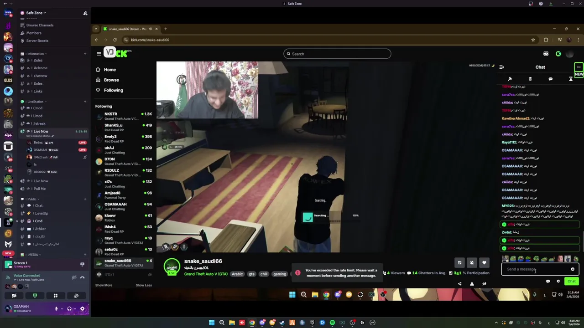Go to Kick Home
The width and height of the screenshot is (584, 328).
click(109, 70)
